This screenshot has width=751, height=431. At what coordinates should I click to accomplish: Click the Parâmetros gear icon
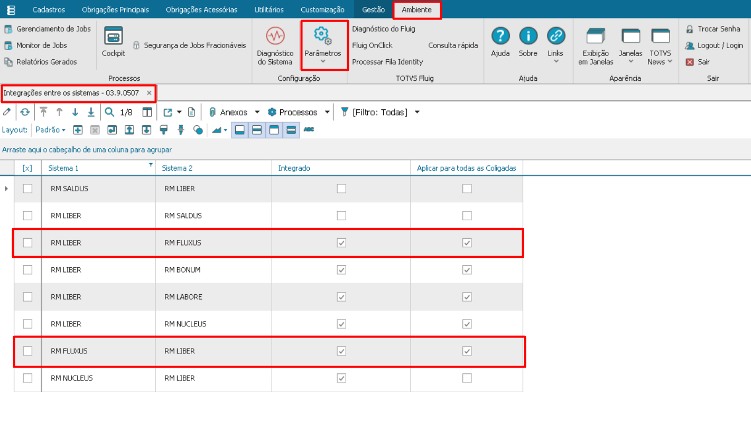coord(323,35)
